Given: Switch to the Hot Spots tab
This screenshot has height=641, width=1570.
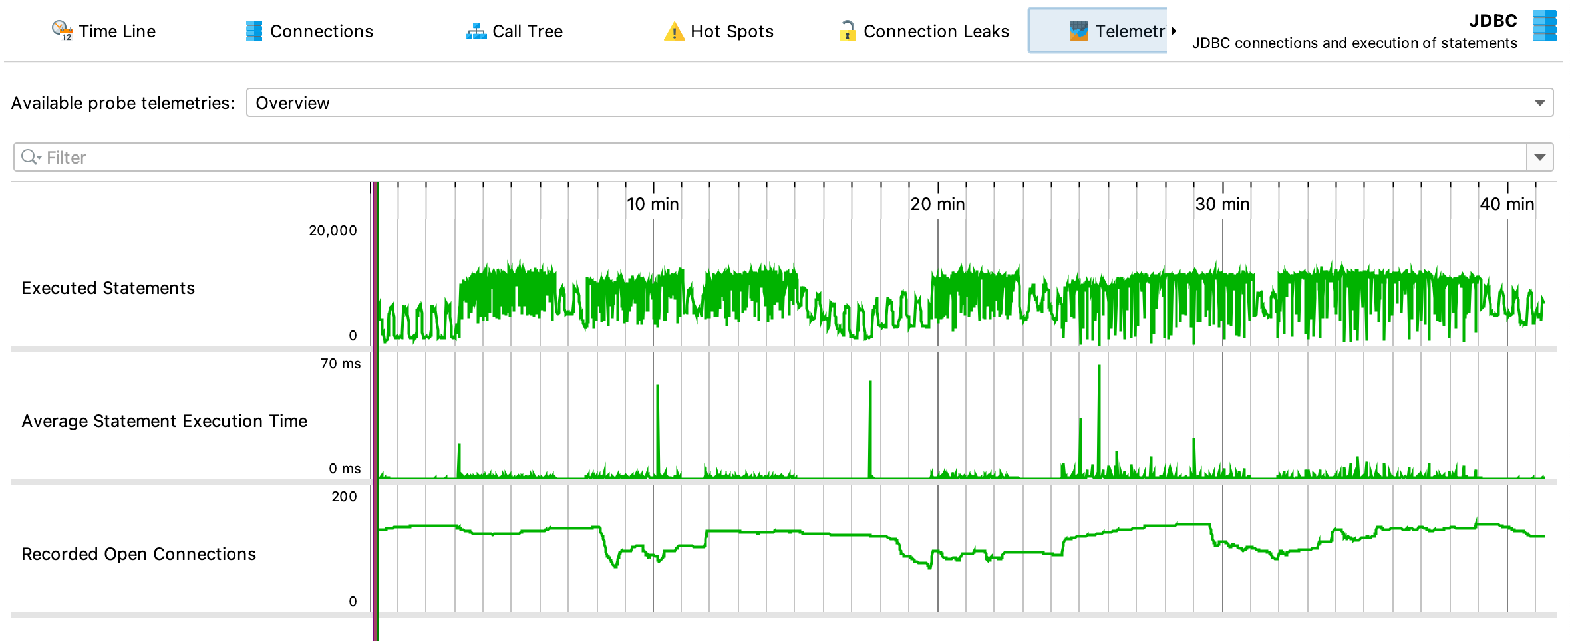Looking at the screenshot, I should click(x=732, y=31).
